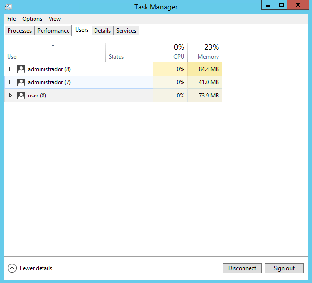Image resolution: width=312 pixels, height=283 pixels.
Task: Open the Options menu
Action: 32,19
